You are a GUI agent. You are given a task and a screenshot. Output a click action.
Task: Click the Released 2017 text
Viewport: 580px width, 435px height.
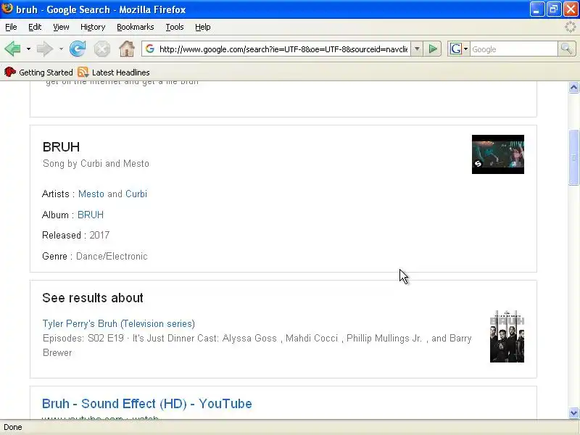(x=76, y=235)
